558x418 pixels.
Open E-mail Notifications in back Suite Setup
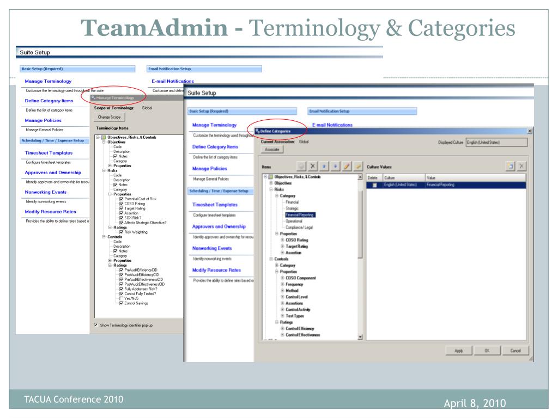[173, 81]
